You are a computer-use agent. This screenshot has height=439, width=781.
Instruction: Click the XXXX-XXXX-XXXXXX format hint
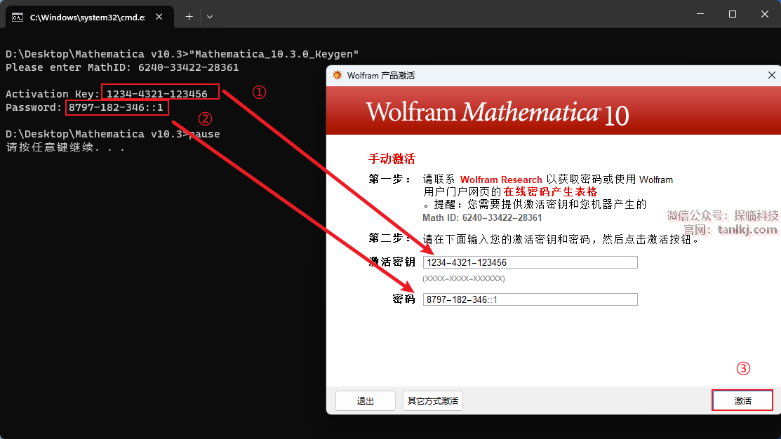pos(464,278)
